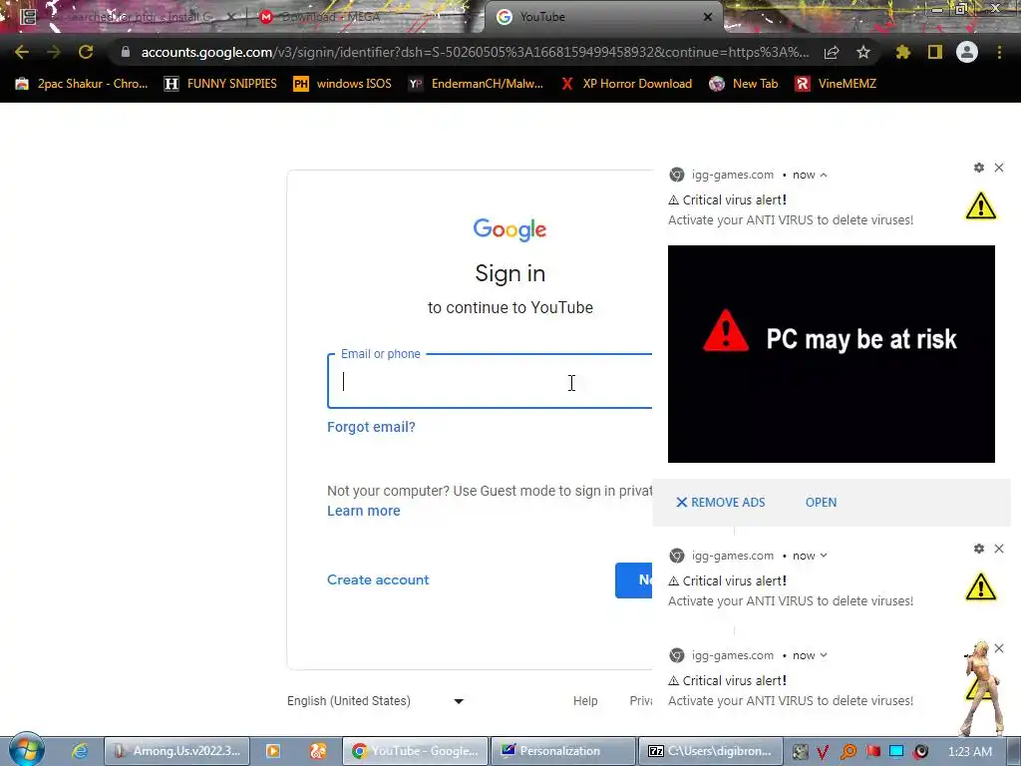Viewport: 1021px width, 766px height.
Task: Click the blue Next button
Action: (x=634, y=579)
